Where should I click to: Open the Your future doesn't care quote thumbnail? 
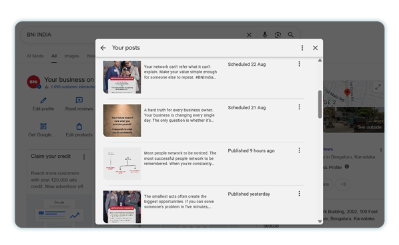pos(122,121)
